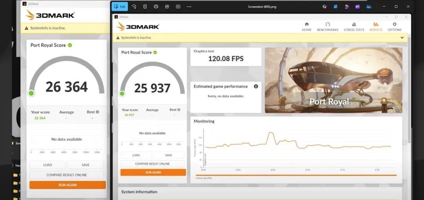Switch to the BENCHMARKS tab
The height and width of the screenshot is (200, 424).
(x=327, y=27)
